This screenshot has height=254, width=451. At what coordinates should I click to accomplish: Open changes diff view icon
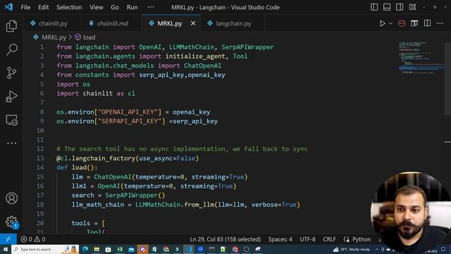[414, 23]
